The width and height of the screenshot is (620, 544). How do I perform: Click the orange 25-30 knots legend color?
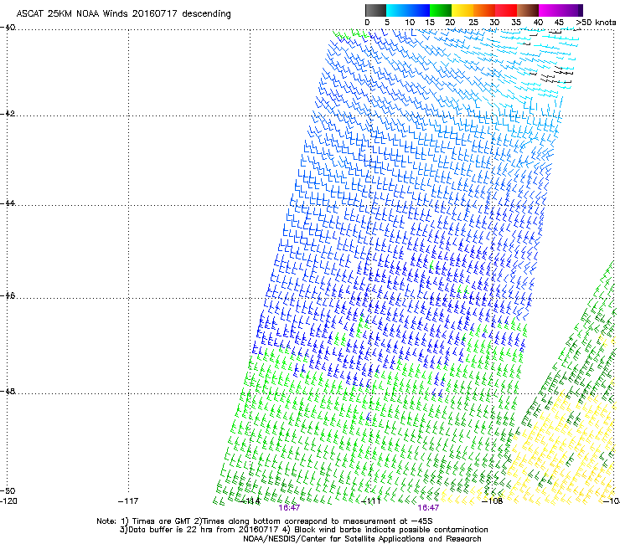pos(484,10)
